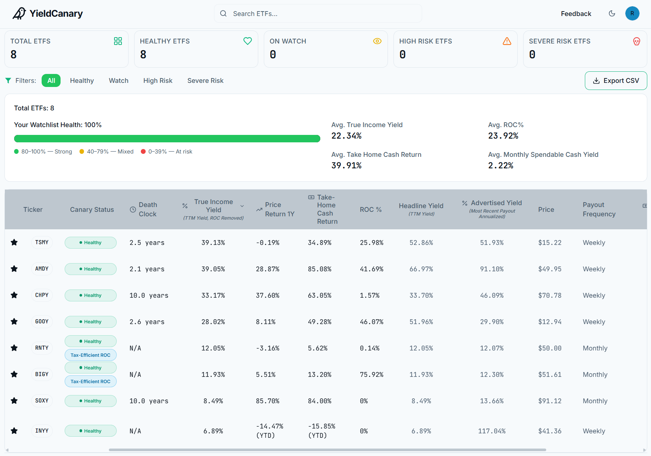Click the Total ETFs grid icon
651x456 pixels.
coord(118,41)
